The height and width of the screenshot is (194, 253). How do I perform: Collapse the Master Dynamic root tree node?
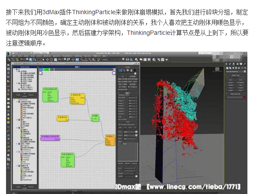click(x=15, y=100)
